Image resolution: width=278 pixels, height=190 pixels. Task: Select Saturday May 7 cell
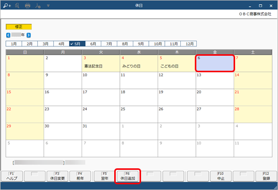253,64
